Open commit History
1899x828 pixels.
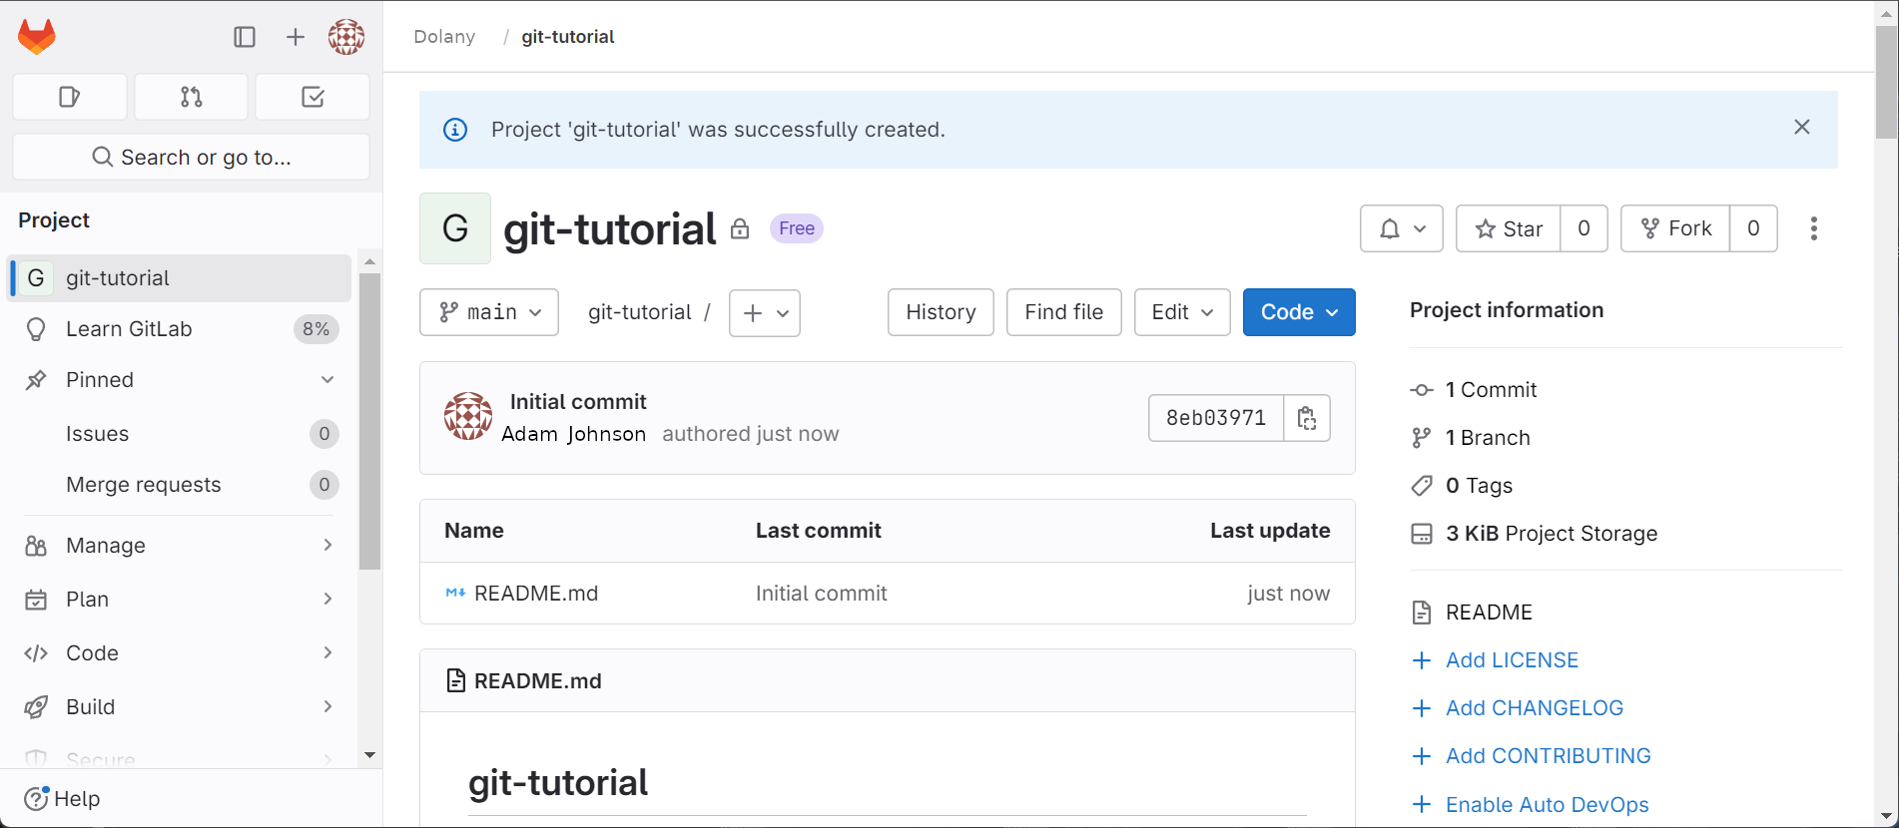[x=941, y=312]
